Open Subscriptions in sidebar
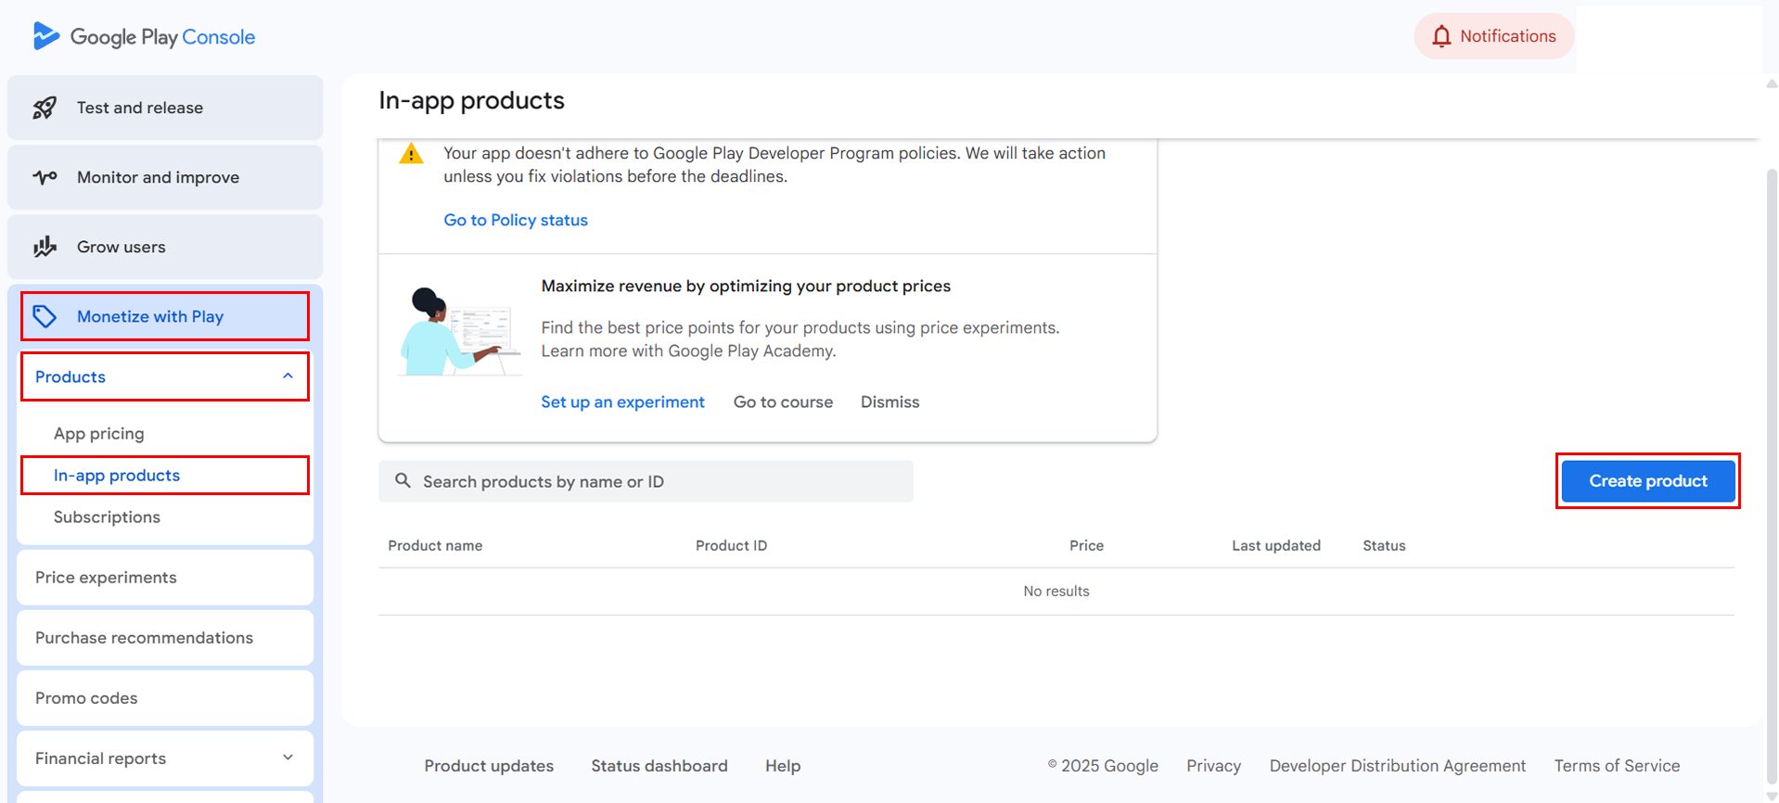The image size is (1779, 803). (x=107, y=516)
